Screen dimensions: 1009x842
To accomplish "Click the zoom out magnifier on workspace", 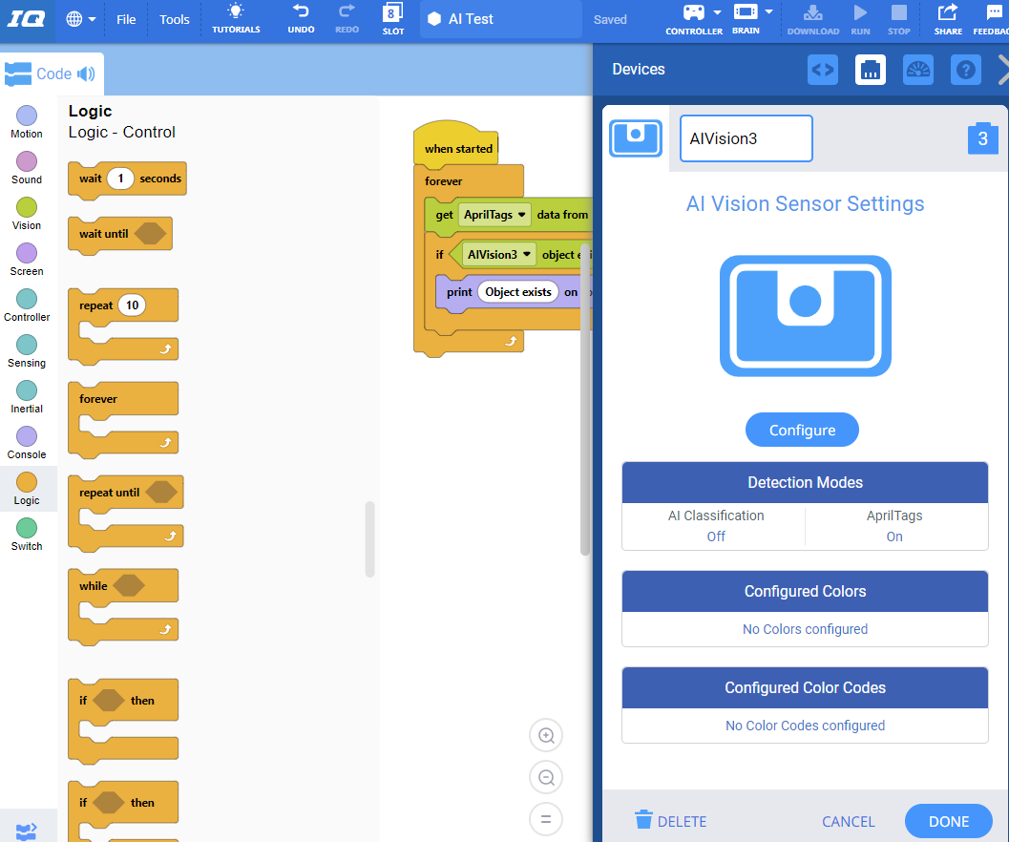I will [547, 778].
